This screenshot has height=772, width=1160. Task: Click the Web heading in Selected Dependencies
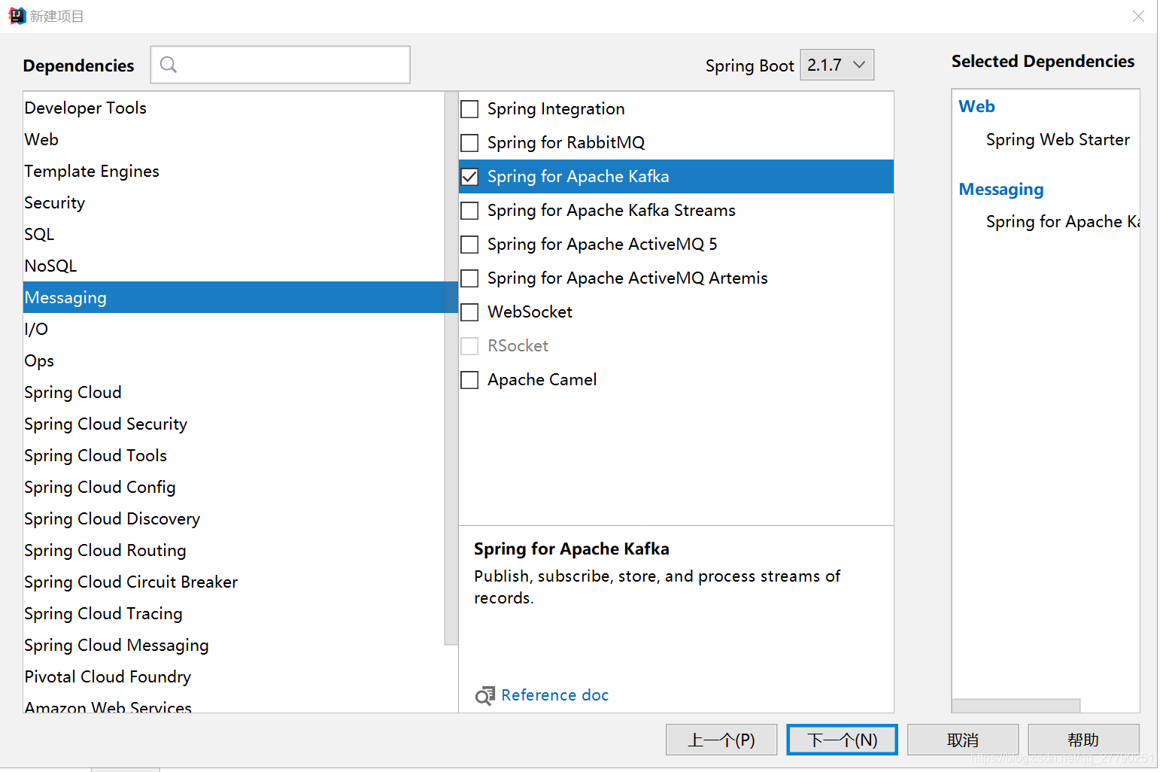point(976,107)
